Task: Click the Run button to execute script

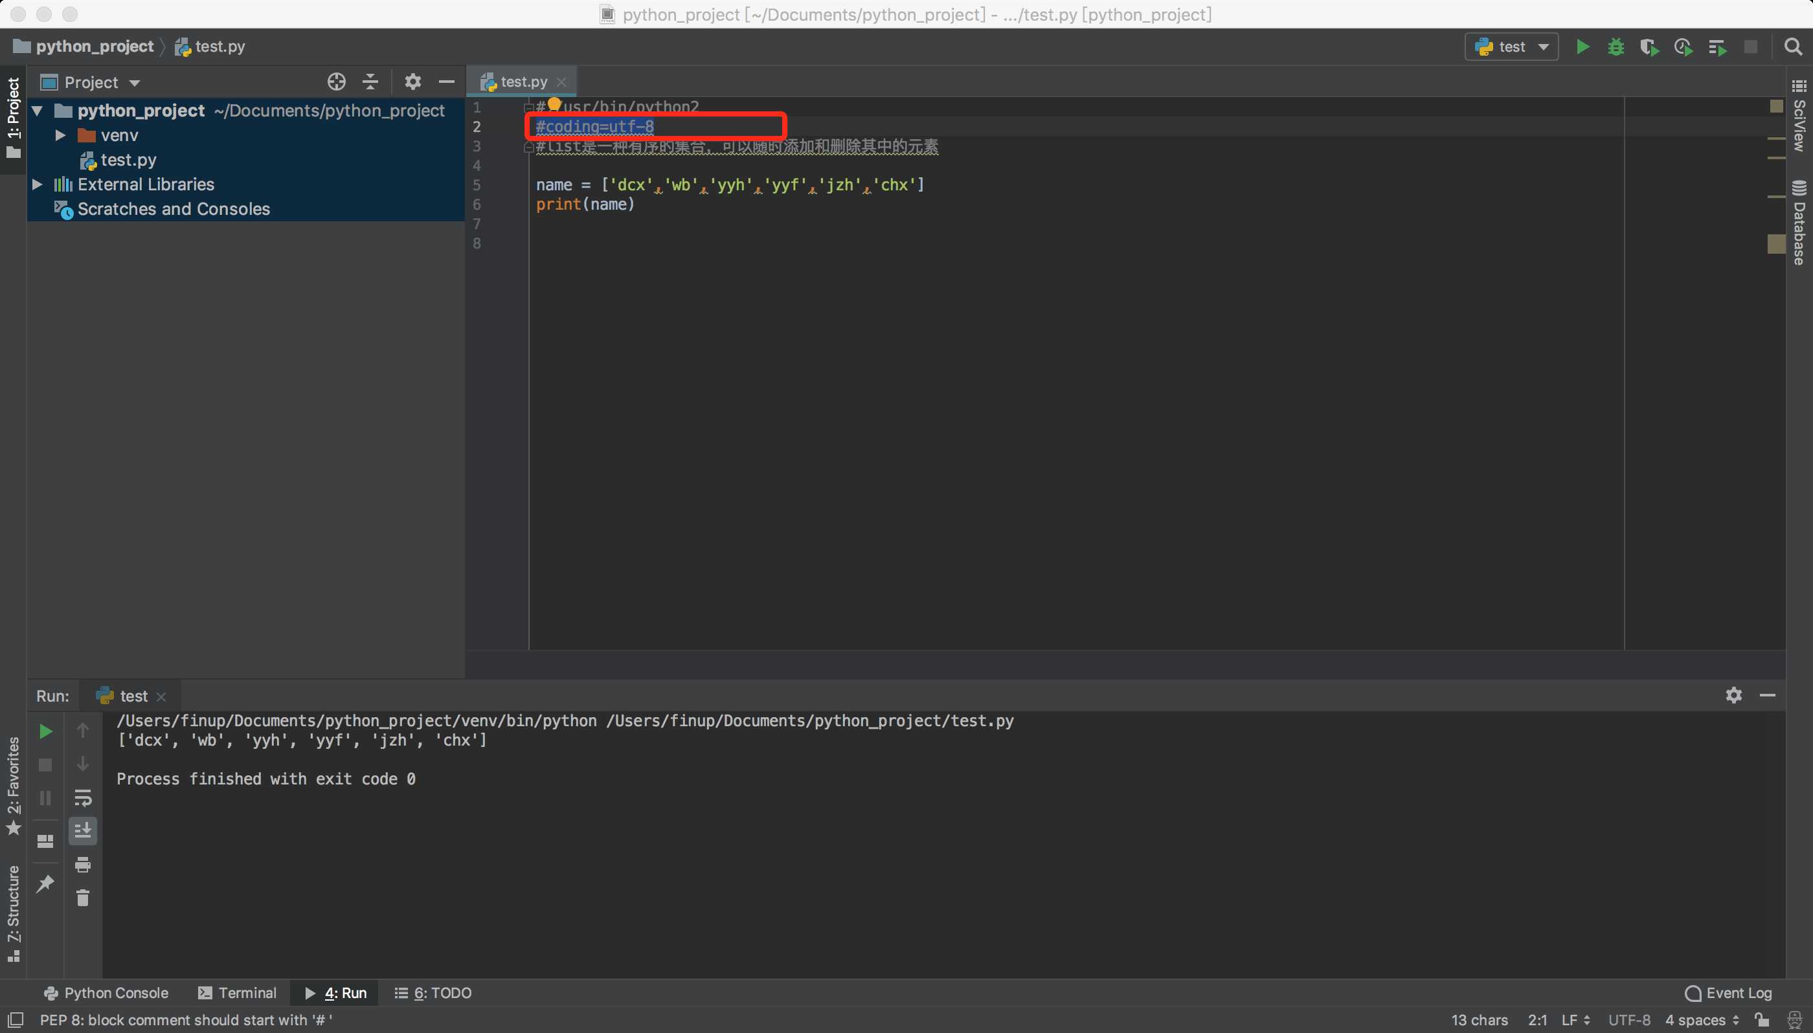Action: coord(1581,46)
